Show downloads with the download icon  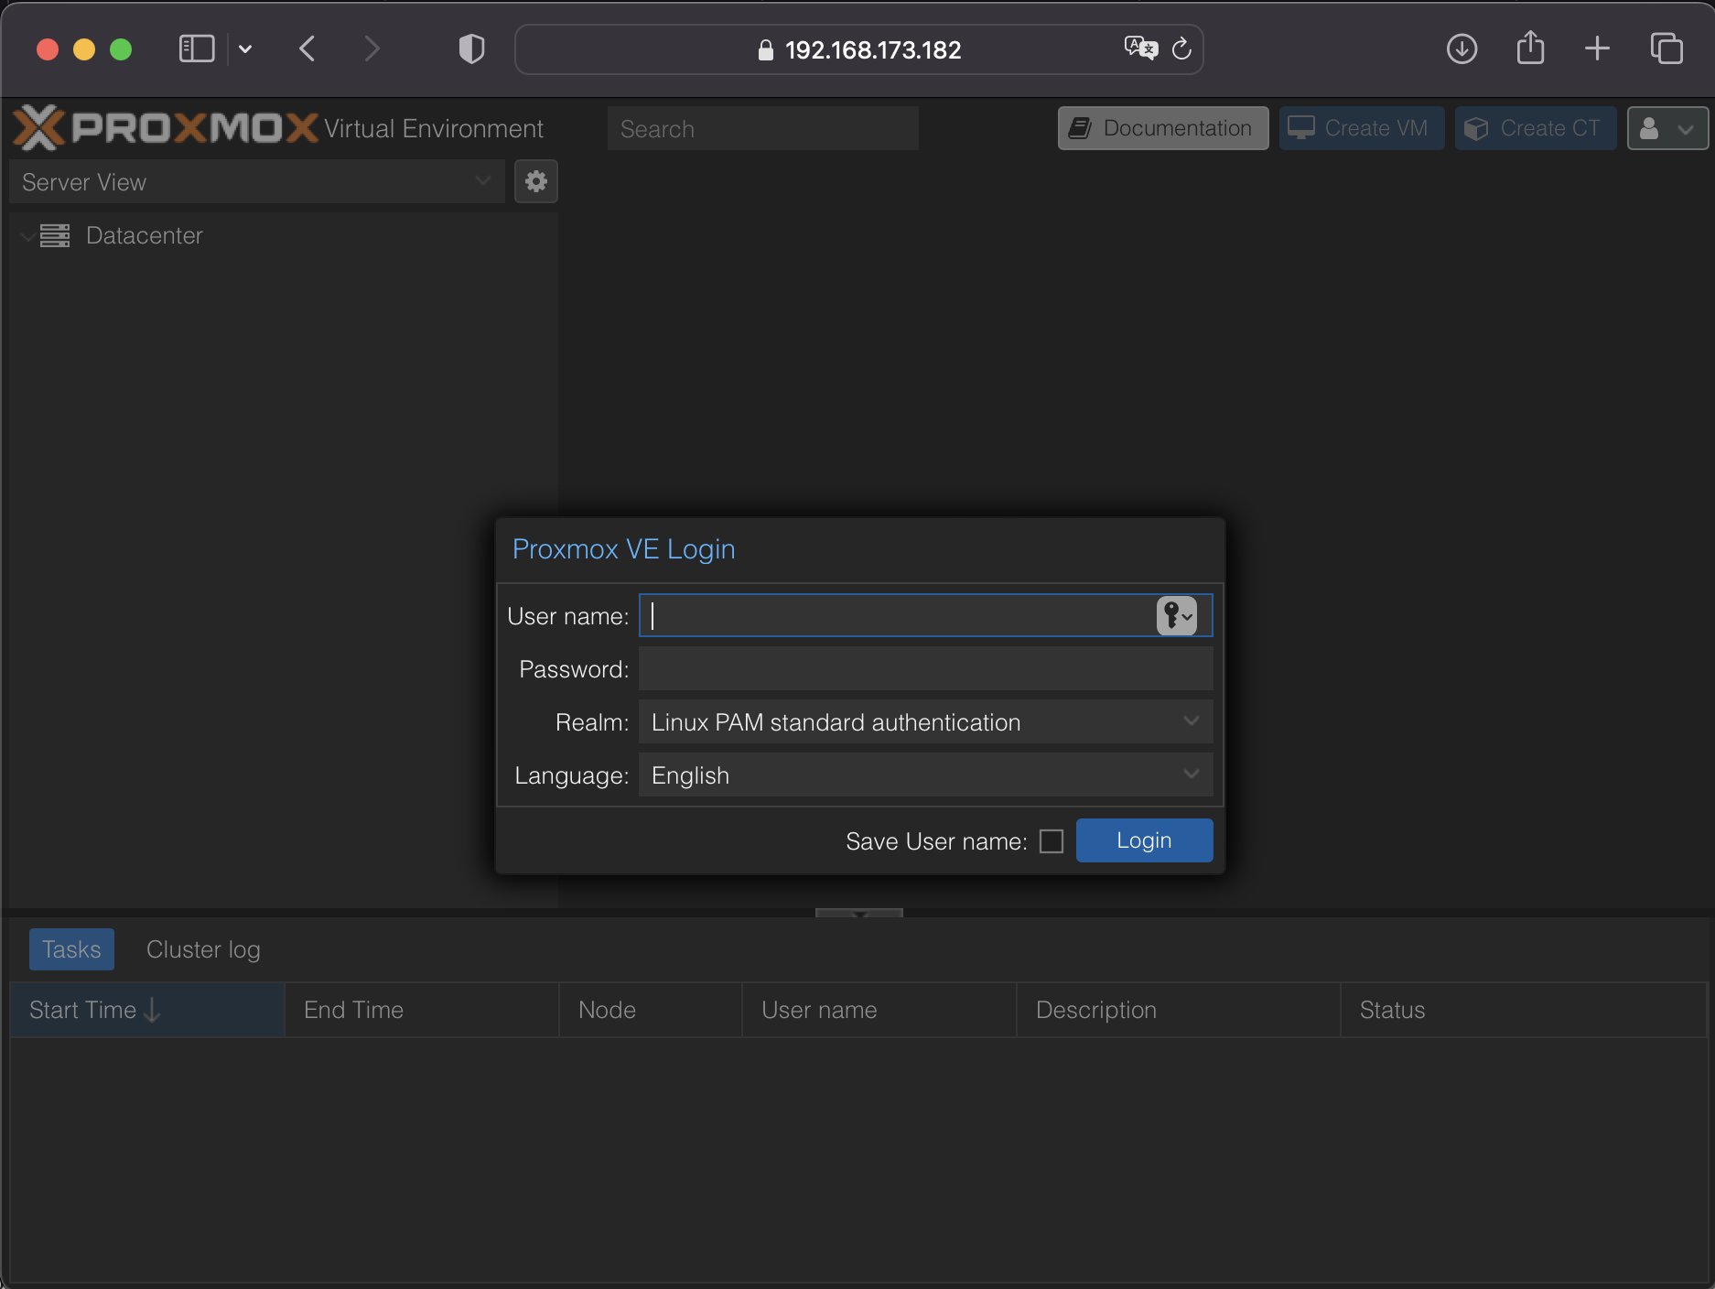pyautogui.click(x=1462, y=49)
